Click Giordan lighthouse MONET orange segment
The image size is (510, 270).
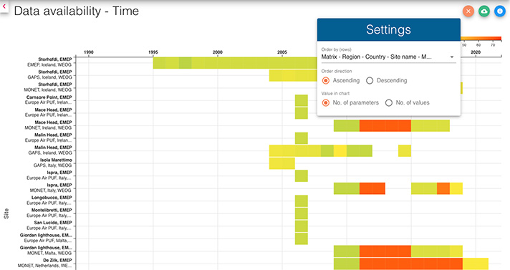[x=385, y=251]
